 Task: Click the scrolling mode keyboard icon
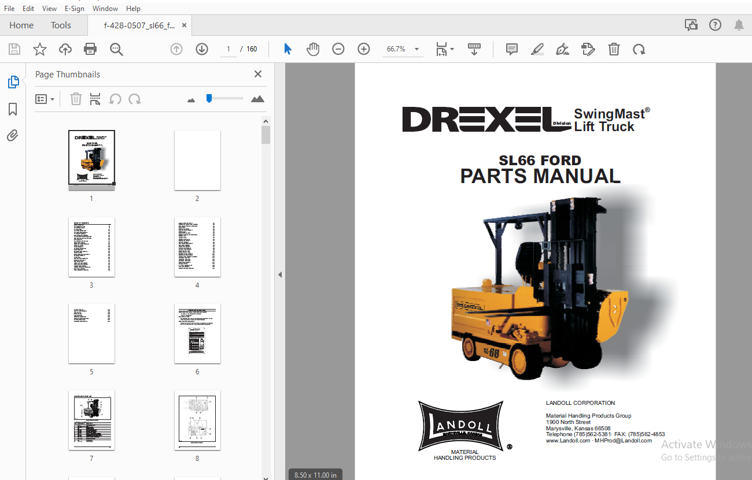[x=474, y=49]
